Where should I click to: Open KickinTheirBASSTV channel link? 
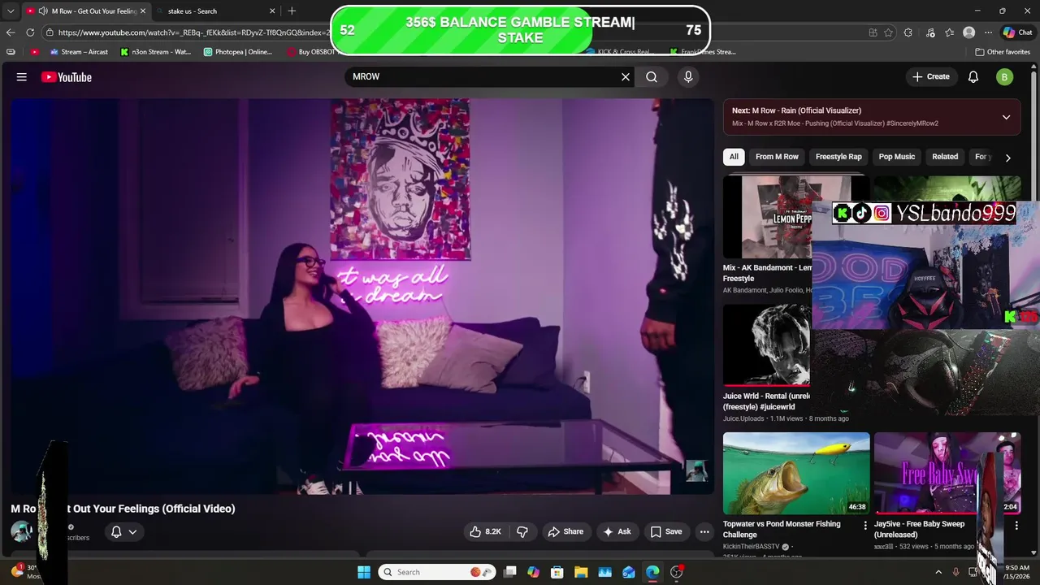pyautogui.click(x=751, y=547)
